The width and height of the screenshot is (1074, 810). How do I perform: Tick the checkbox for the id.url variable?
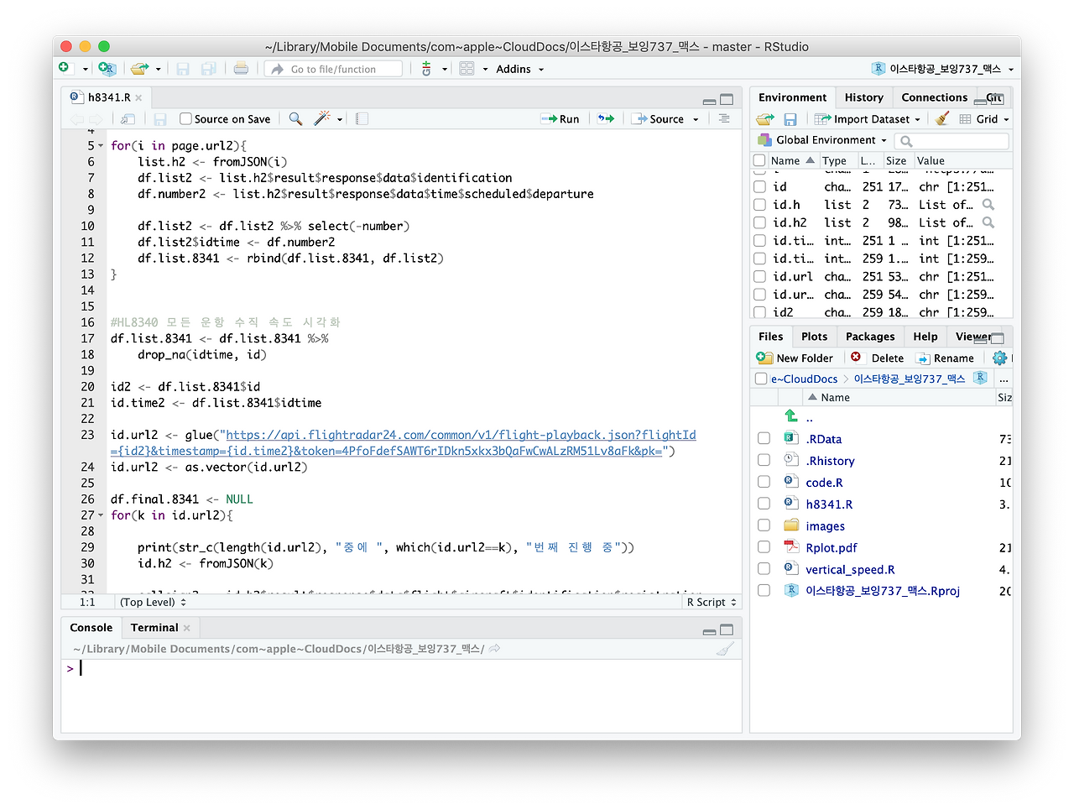tap(759, 277)
